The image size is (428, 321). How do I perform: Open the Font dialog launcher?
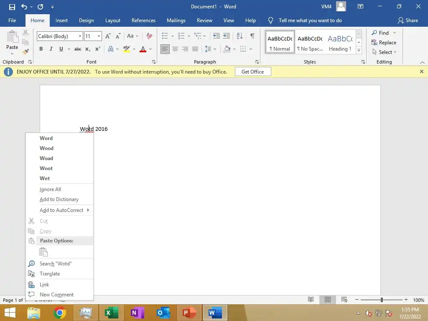(154, 62)
